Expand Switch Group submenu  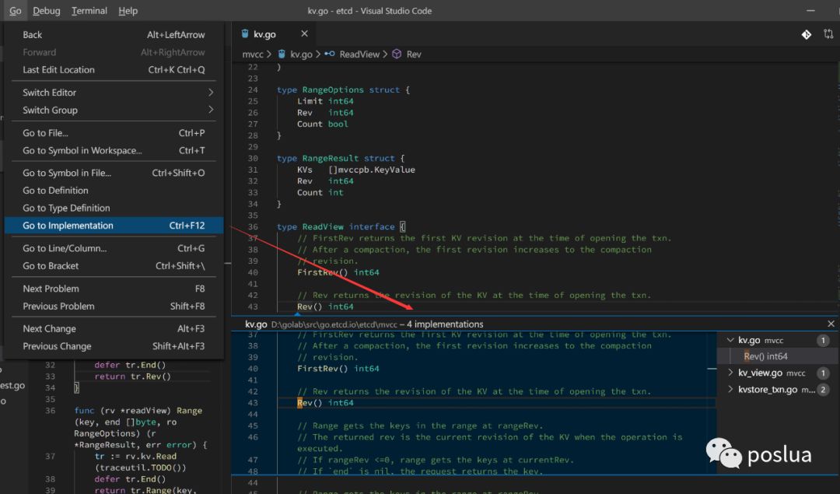point(114,110)
